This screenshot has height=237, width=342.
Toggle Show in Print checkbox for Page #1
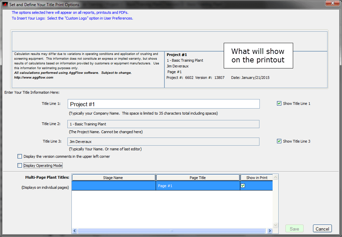click(243, 186)
